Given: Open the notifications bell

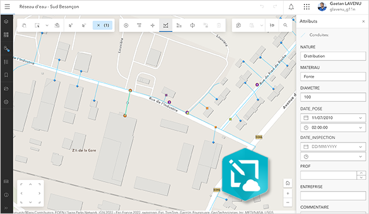Looking at the screenshot, I should tap(291, 7).
